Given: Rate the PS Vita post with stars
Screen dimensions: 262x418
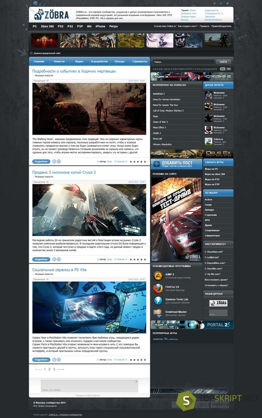Looking at the screenshot, I should [138, 360].
